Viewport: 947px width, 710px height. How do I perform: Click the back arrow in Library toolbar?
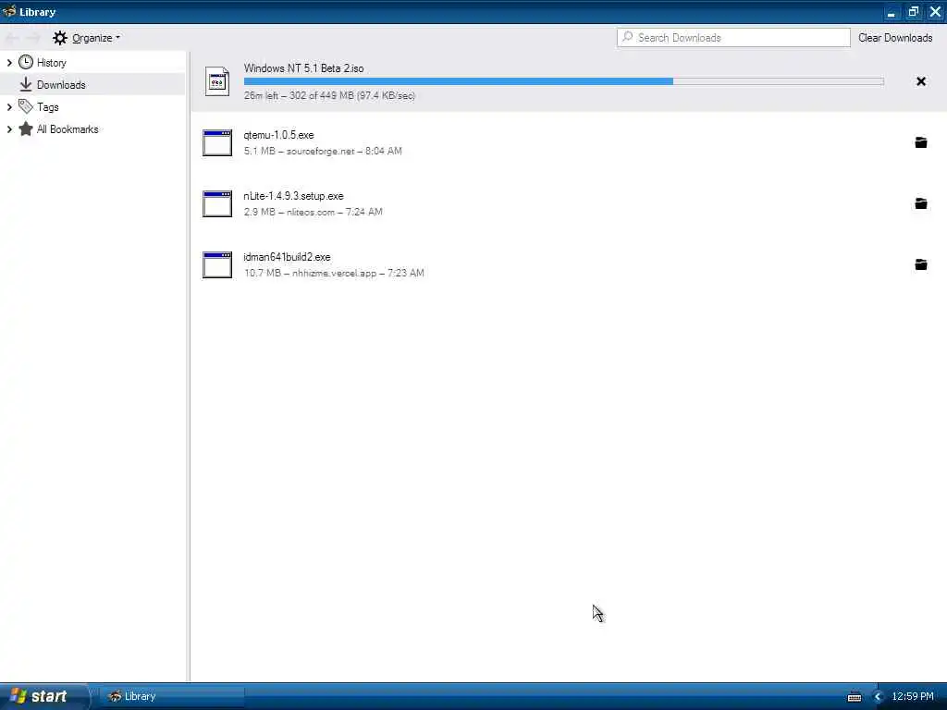tap(12, 38)
